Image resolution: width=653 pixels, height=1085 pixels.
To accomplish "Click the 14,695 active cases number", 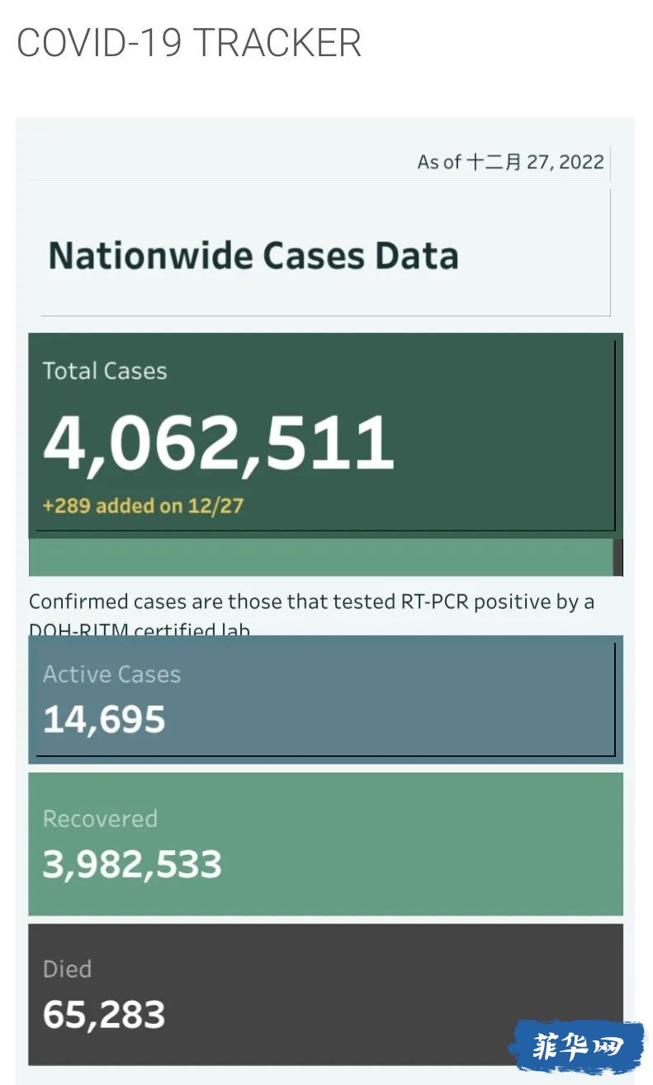I will (x=104, y=720).
